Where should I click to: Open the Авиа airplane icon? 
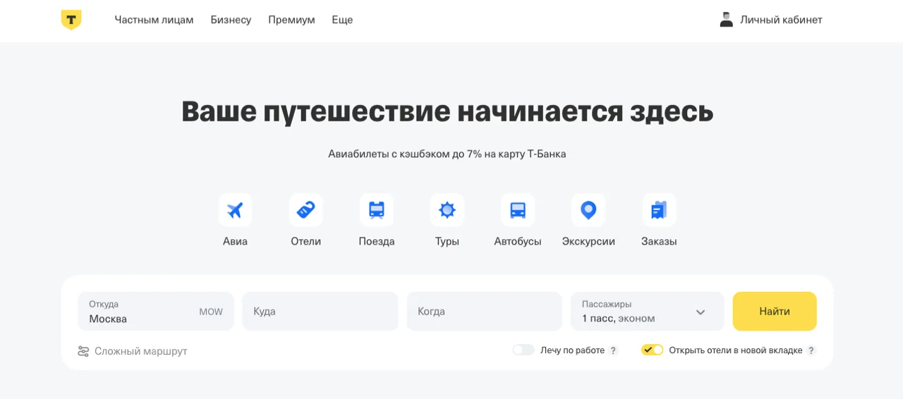(x=235, y=210)
